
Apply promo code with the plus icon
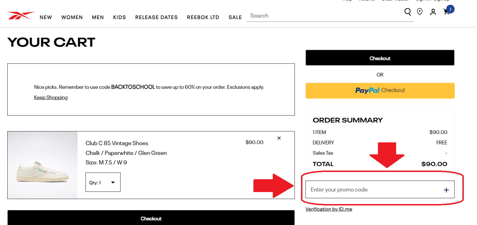(446, 189)
